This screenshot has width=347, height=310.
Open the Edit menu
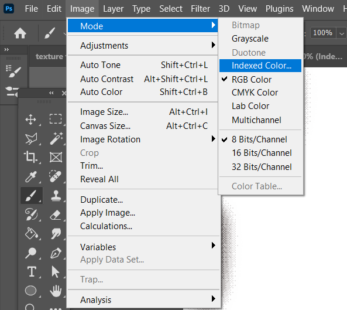pos(54,9)
